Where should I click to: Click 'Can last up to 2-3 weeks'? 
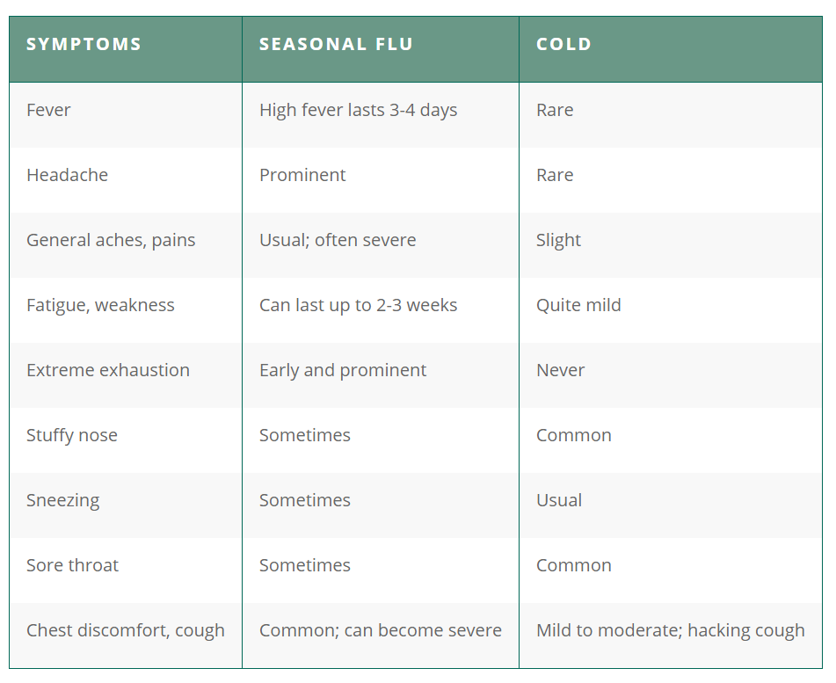coord(358,305)
